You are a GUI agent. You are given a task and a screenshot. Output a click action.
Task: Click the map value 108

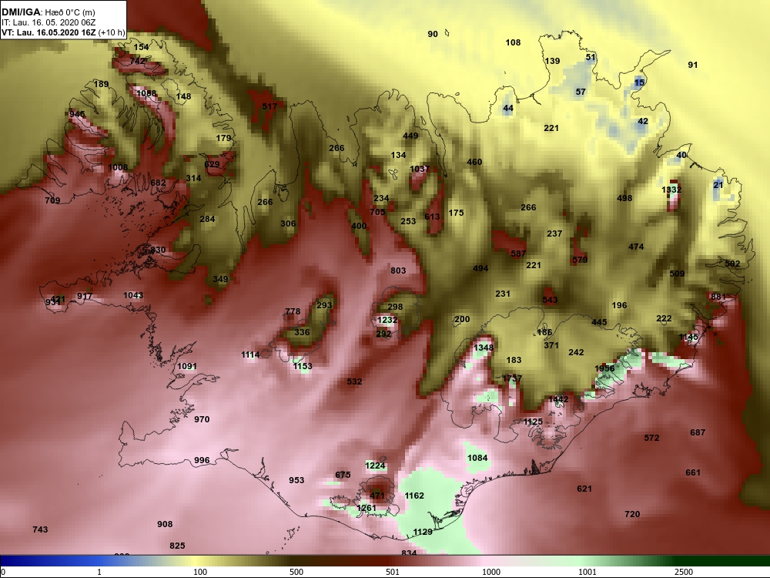tap(513, 42)
